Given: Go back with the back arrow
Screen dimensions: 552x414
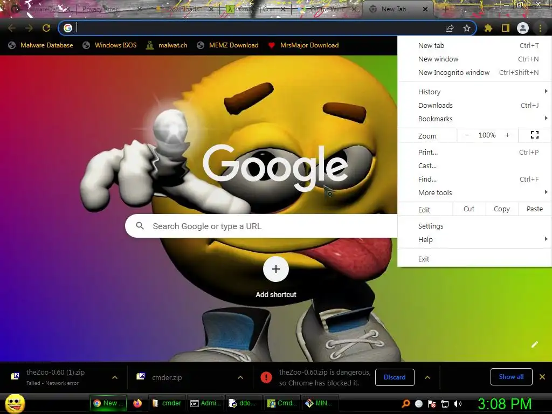Looking at the screenshot, I should tap(12, 28).
